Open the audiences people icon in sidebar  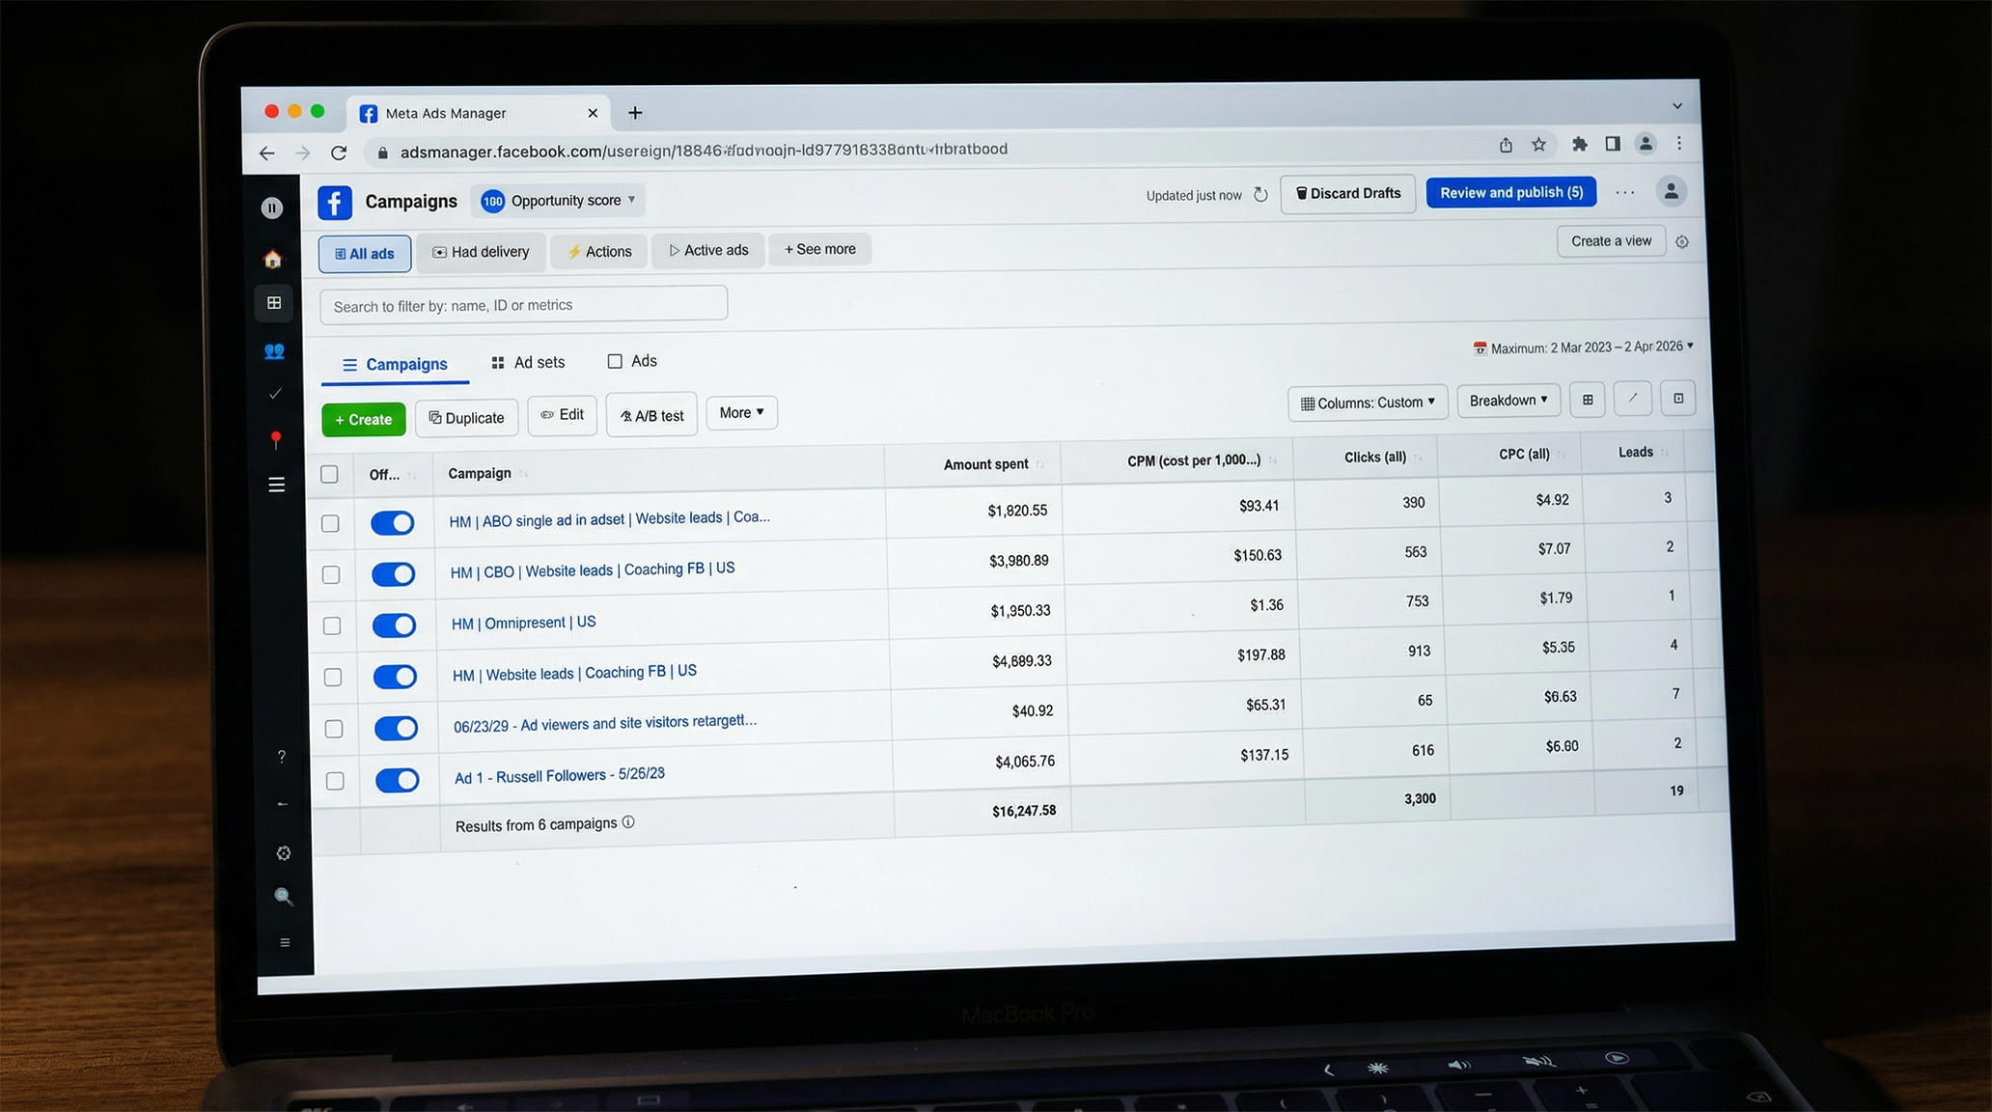[x=274, y=351]
